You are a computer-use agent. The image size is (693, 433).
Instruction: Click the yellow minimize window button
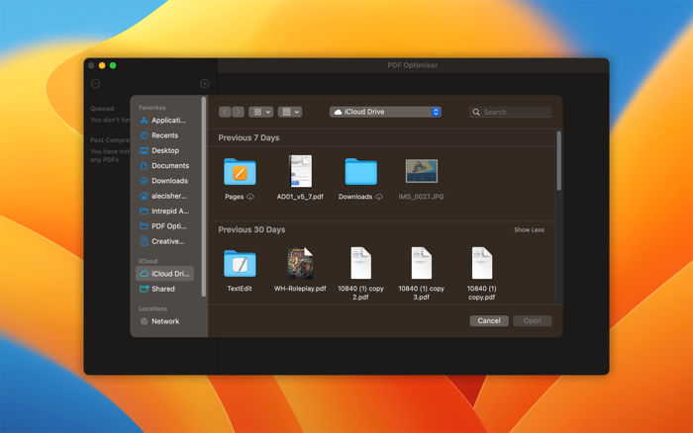tap(102, 65)
